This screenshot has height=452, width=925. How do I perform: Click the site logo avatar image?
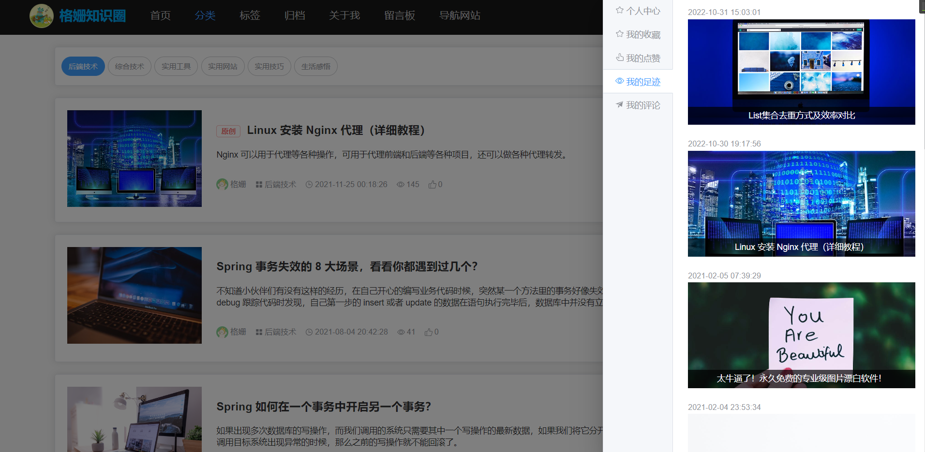(42, 16)
